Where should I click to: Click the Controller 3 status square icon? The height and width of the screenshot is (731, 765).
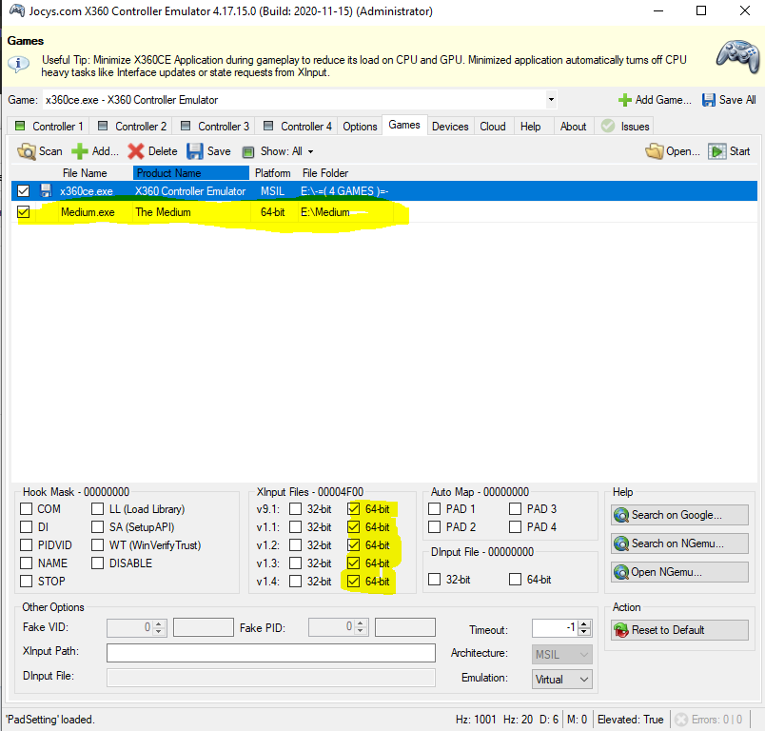186,126
